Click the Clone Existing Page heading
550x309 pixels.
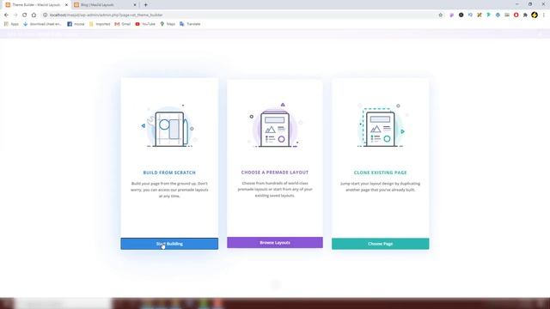pos(380,173)
